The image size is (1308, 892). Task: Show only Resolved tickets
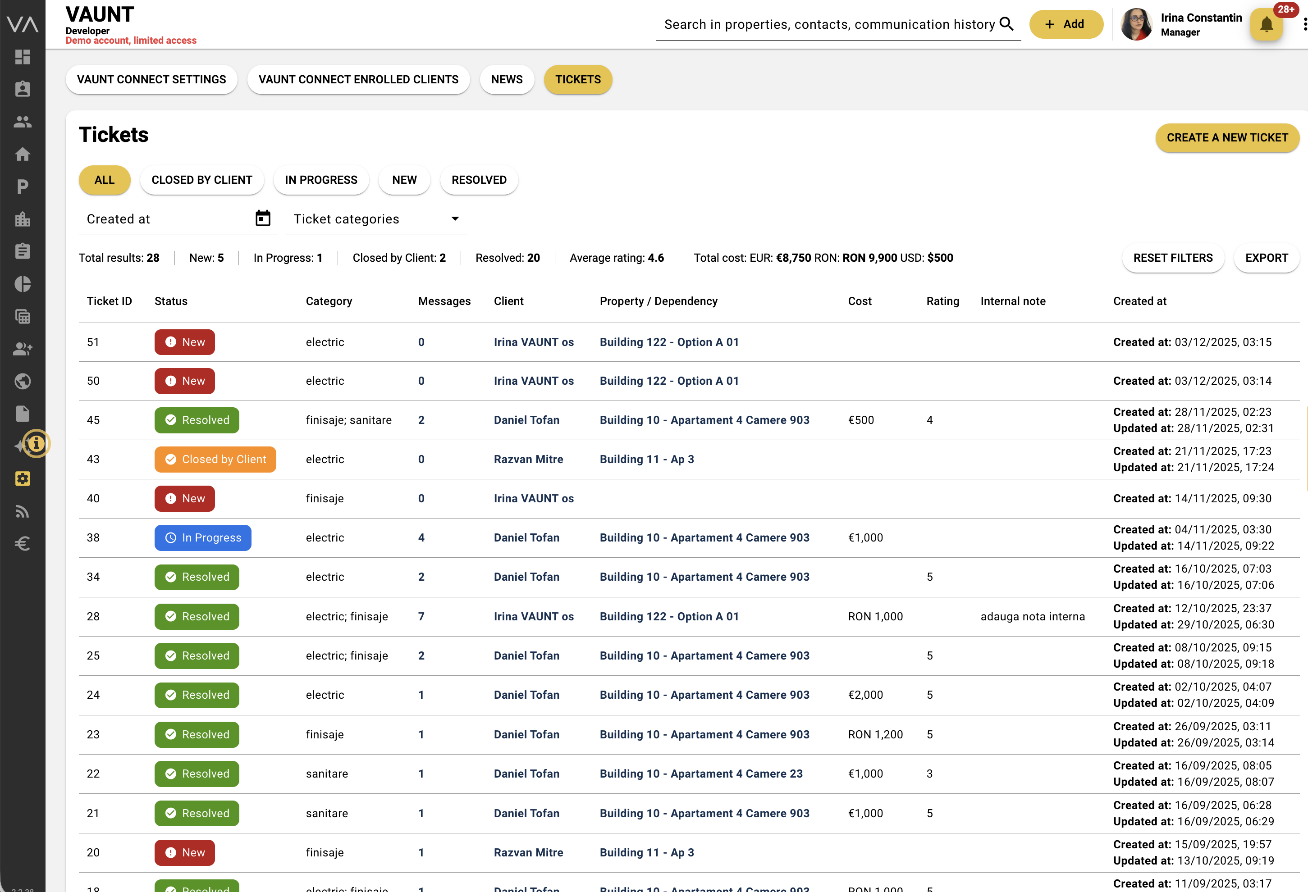coord(478,180)
